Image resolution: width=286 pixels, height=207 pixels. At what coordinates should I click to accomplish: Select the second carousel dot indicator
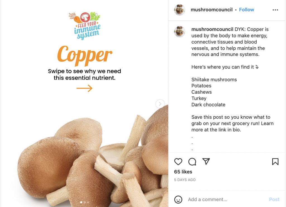click(x=85, y=202)
